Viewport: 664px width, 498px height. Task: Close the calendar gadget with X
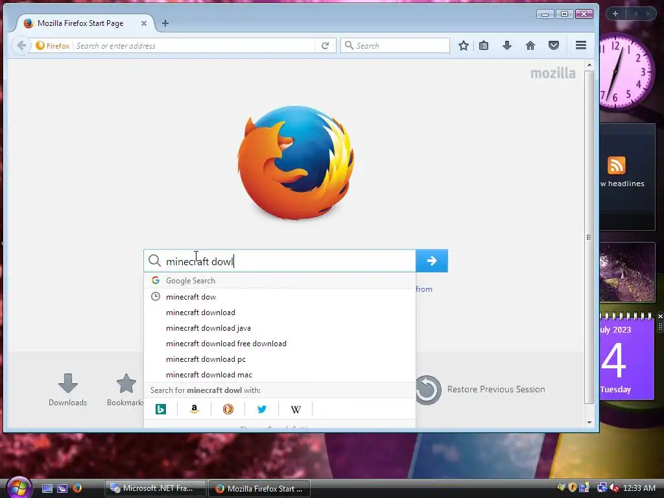659,316
